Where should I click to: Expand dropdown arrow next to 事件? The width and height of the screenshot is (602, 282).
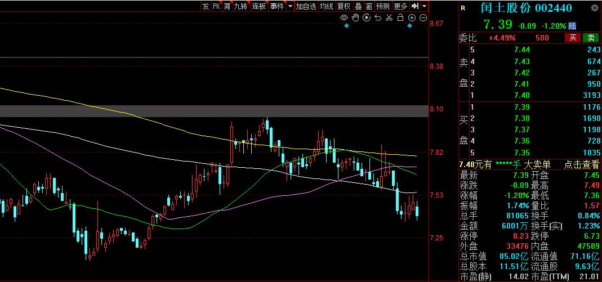point(290,6)
